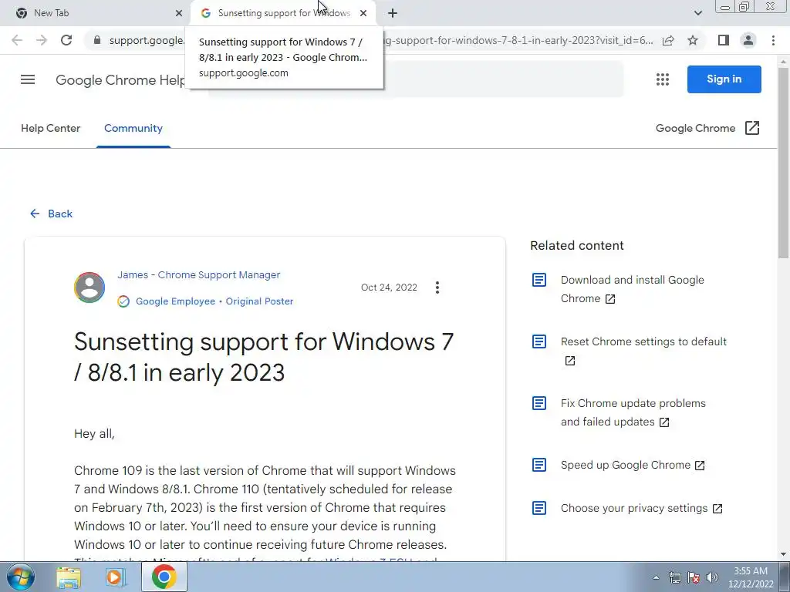Image resolution: width=790 pixels, height=592 pixels.
Task: Show hidden system tray icons
Action: pyautogui.click(x=656, y=577)
